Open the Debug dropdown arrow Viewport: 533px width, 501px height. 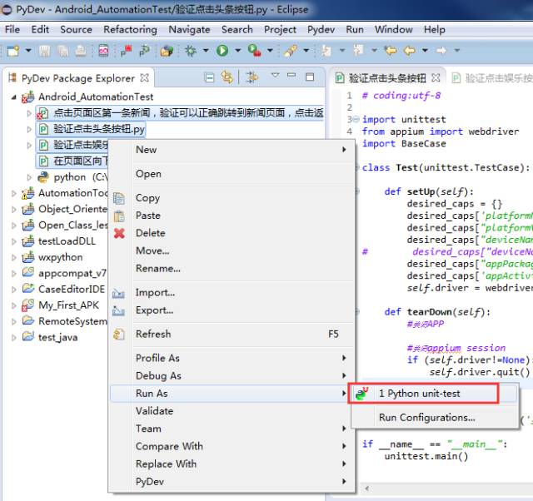206,51
